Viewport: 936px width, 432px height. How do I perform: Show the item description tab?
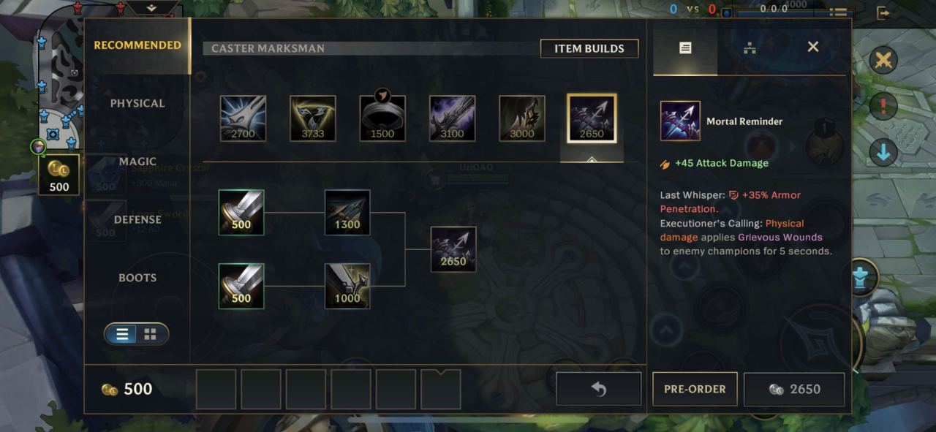tap(685, 48)
